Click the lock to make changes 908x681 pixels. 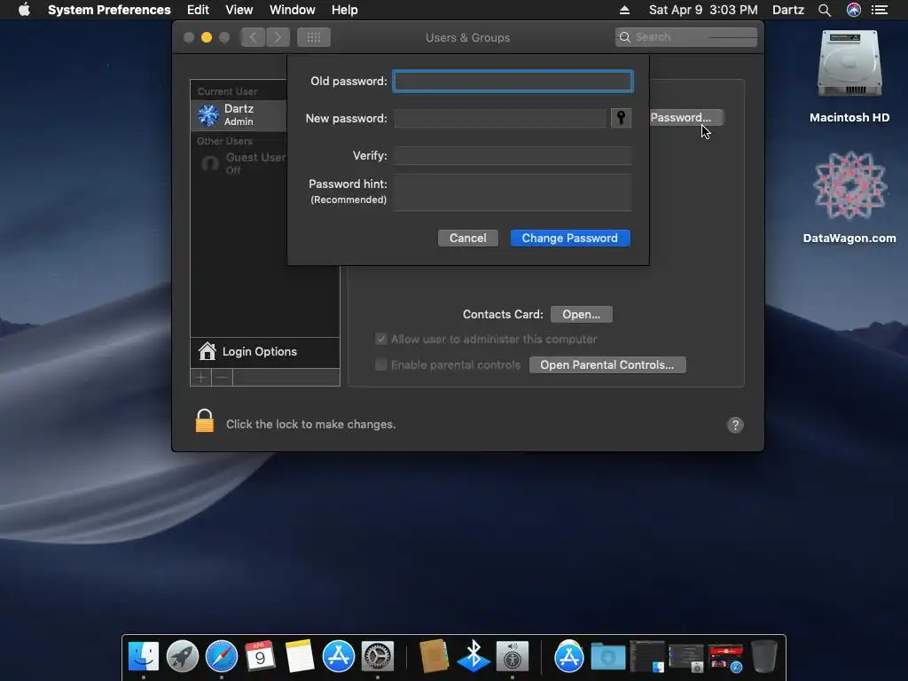(205, 421)
